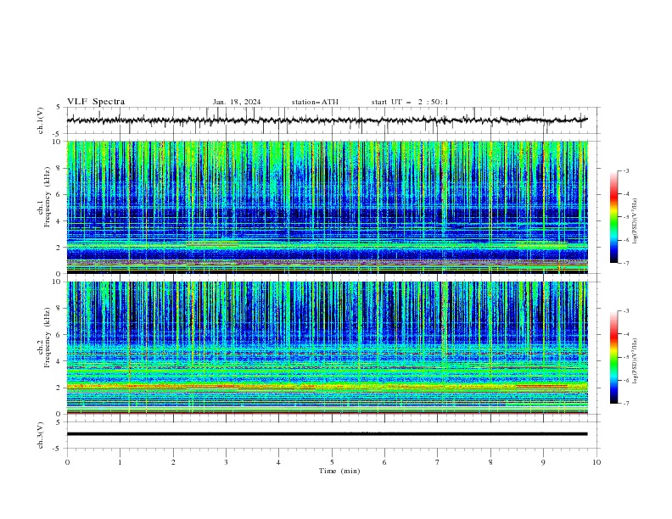Image resolution: width=672 pixels, height=519 pixels.
Task: Click the "10" kHz tick on ch.2 spectrogram
Action: pyautogui.click(x=59, y=282)
